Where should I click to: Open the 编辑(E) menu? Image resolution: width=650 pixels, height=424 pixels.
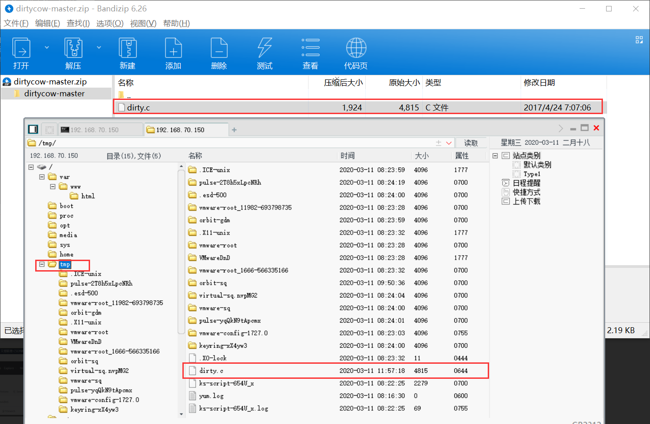[48, 23]
